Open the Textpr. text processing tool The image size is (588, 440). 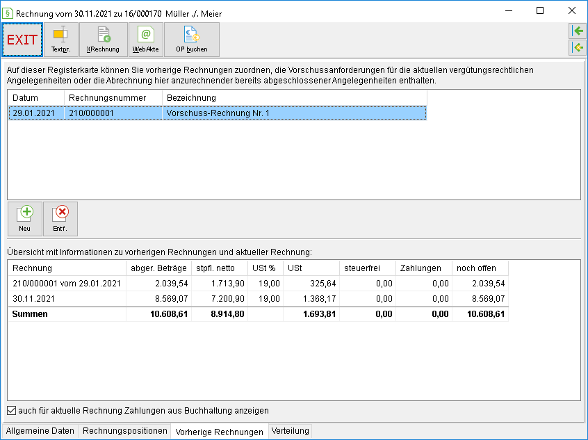61,40
